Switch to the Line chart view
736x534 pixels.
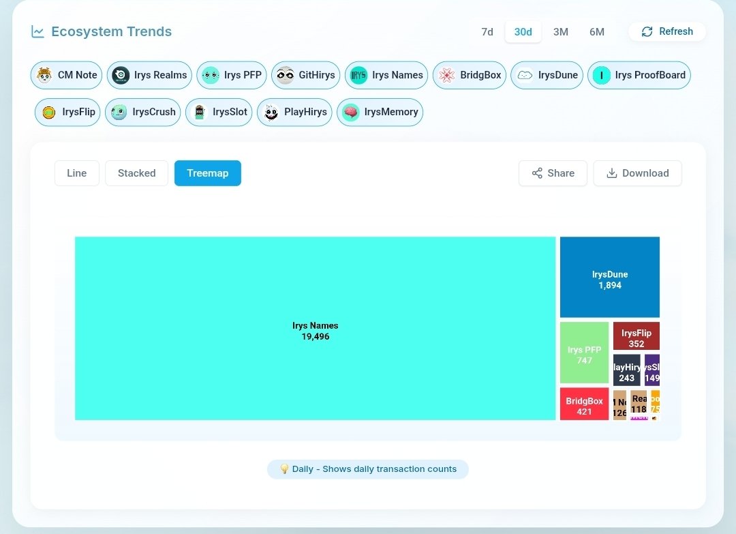tap(77, 173)
